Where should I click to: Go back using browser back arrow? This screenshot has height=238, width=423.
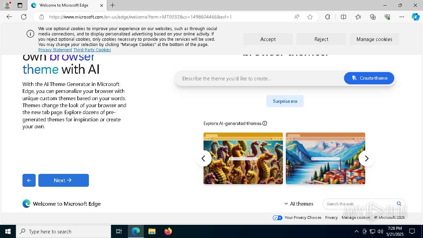[9, 17]
